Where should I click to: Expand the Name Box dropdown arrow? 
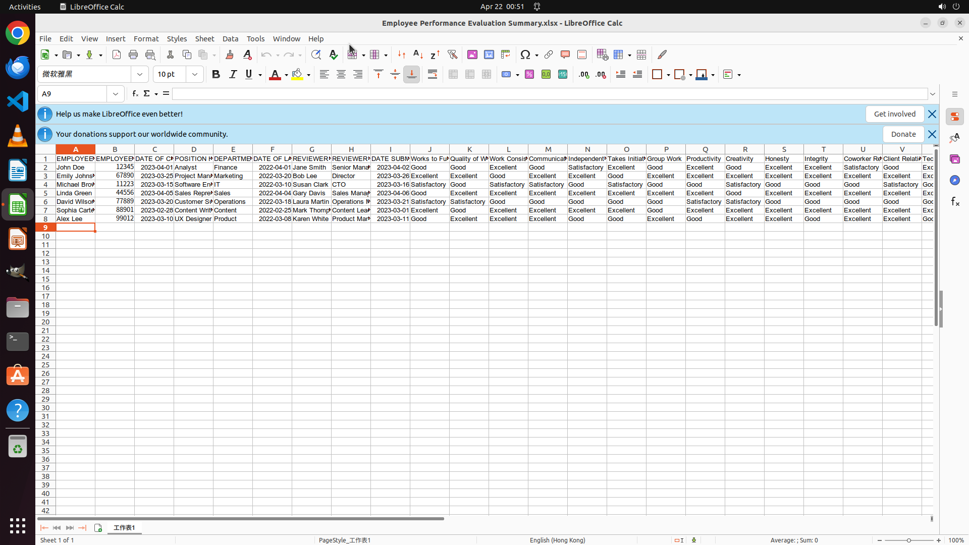pos(116,94)
